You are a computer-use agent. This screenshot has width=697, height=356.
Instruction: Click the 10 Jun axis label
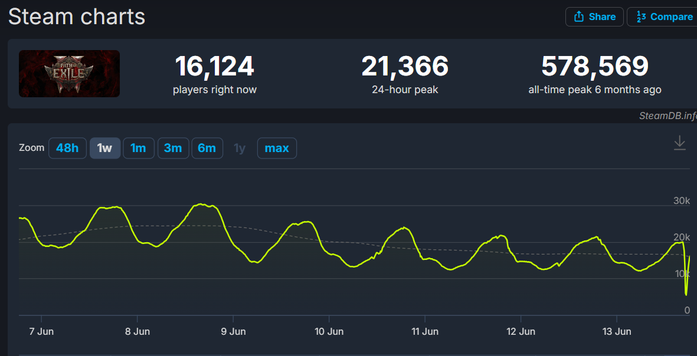(x=329, y=332)
